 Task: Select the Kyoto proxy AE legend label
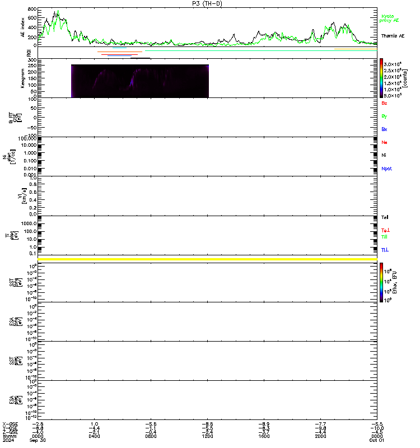coord(389,18)
